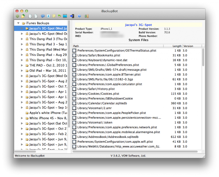
Task: Select the com.apple.PeoplePicker.plist file row
Action: (x=137, y=113)
